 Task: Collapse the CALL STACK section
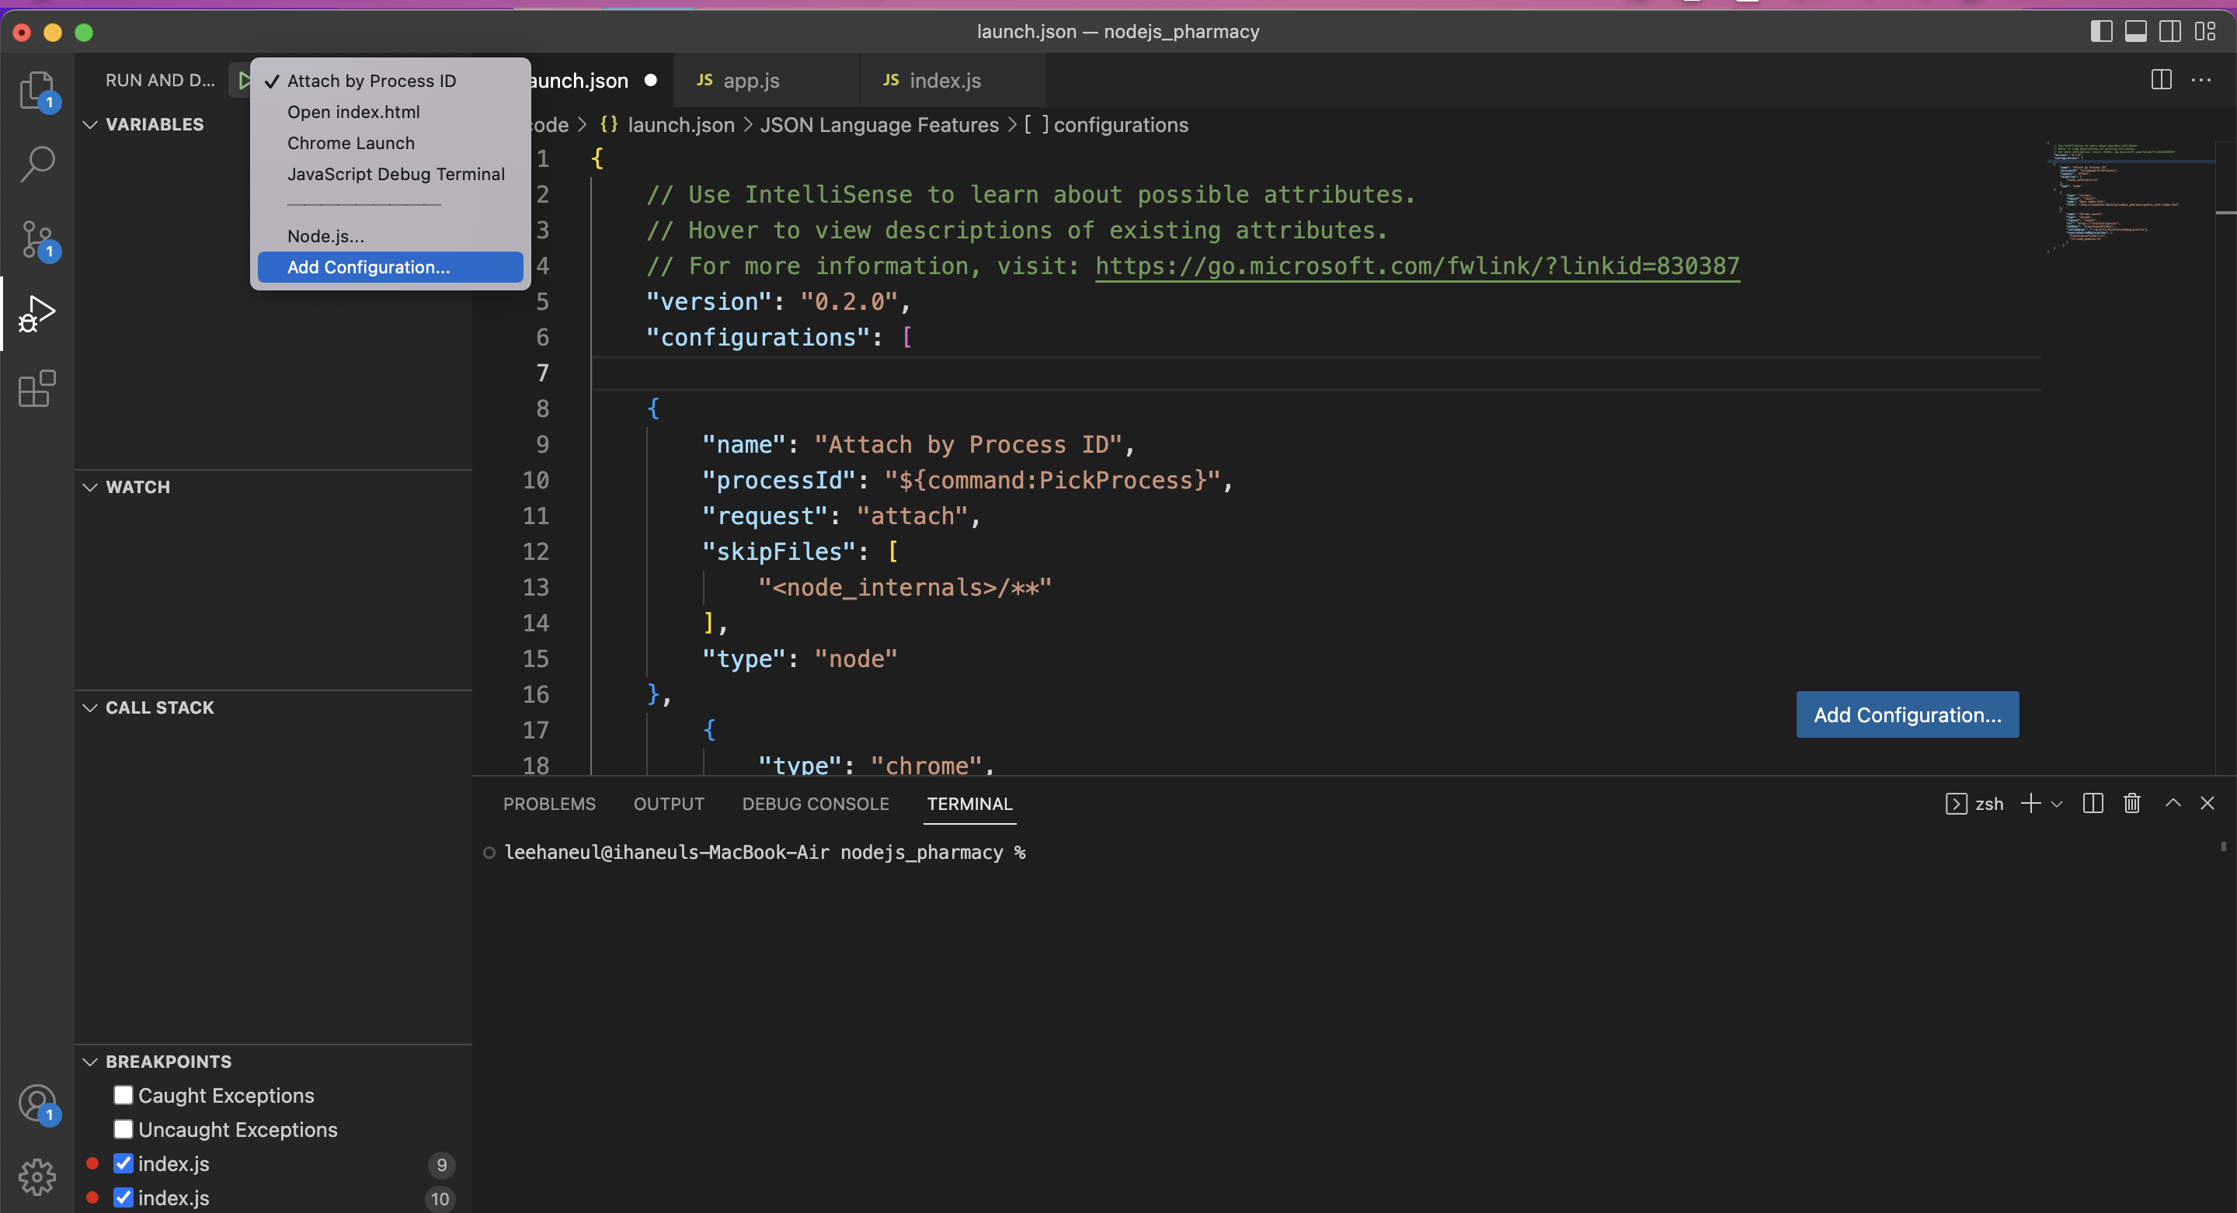click(x=89, y=707)
